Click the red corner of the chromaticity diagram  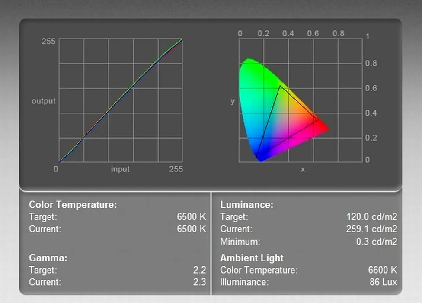(325, 129)
